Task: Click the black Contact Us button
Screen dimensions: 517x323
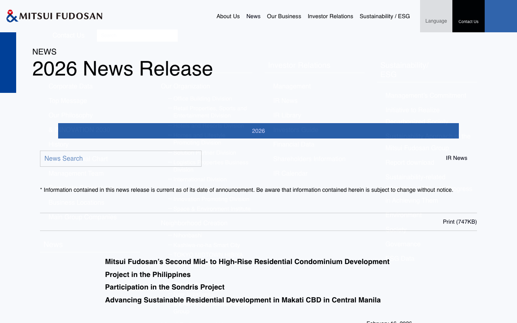Action: pyautogui.click(x=469, y=16)
